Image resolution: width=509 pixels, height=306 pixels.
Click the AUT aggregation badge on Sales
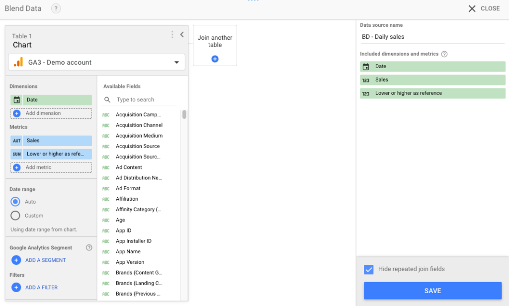(x=16, y=141)
